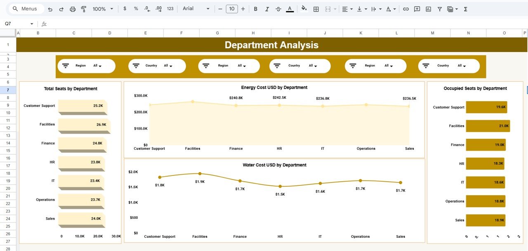Open the fill color picker
Viewport: 528px width, 251px height.
[x=304, y=8]
